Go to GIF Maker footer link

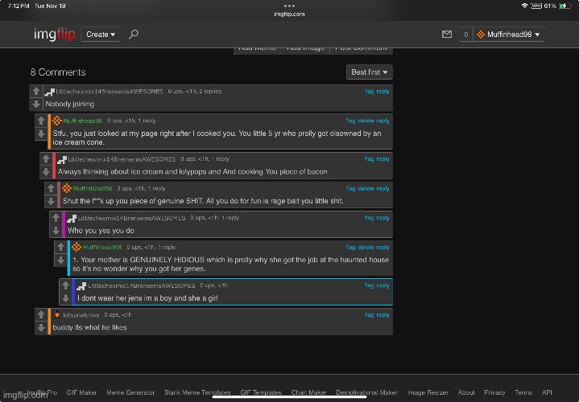click(82, 392)
